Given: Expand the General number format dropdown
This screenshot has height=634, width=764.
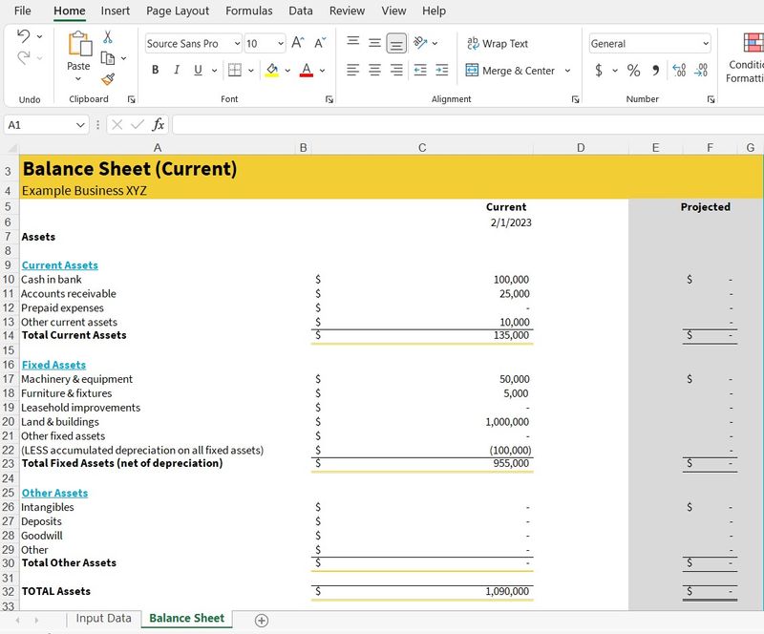Looking at the screenshot, I should (x=706, y=44).
